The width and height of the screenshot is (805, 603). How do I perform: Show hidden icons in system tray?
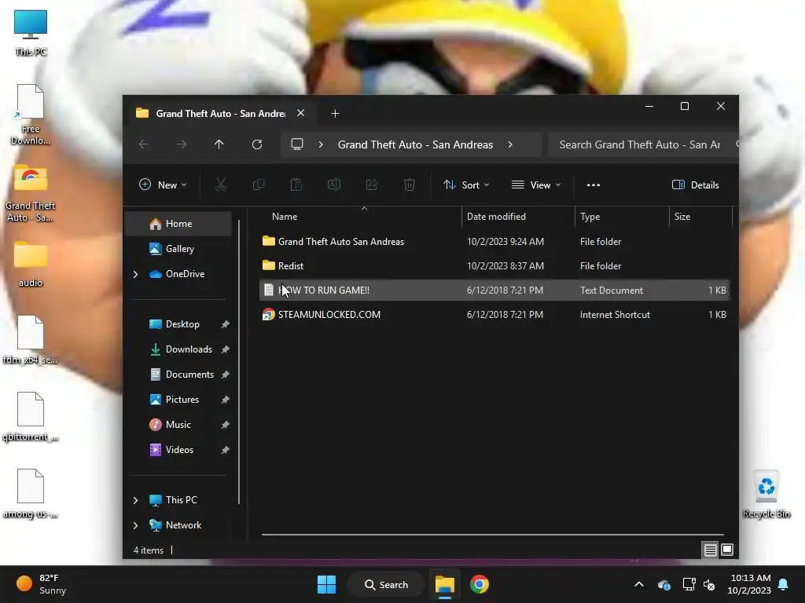(x=639, y=584)
